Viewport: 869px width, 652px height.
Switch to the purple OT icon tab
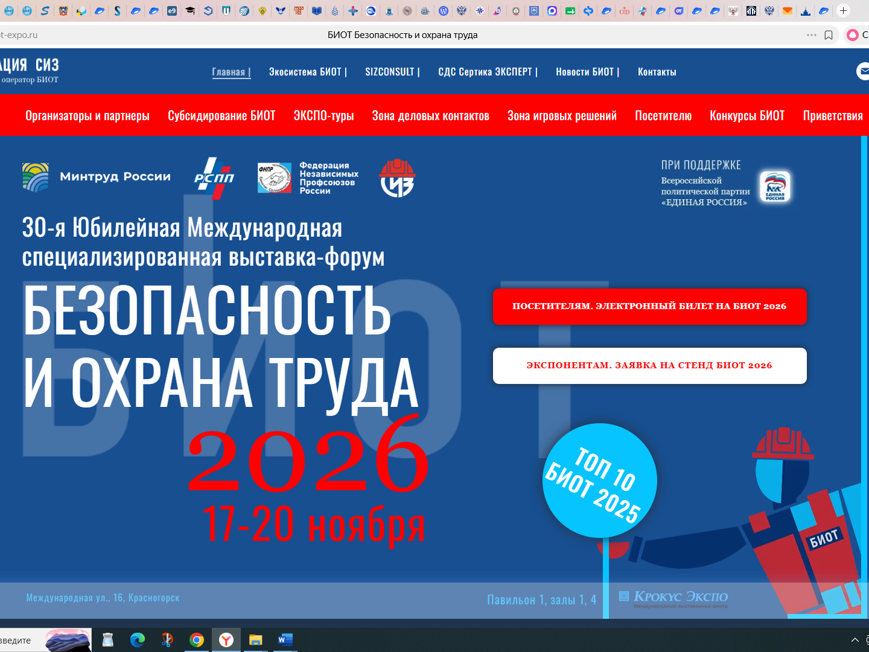(x=679, y=11)
